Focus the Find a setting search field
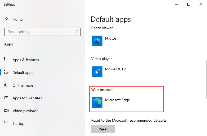 (40, 32)
